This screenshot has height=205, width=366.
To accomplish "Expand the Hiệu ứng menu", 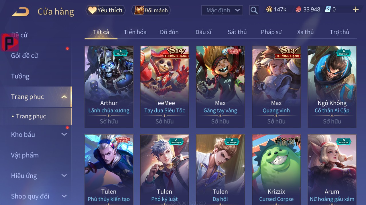I will (x=64, y=176).
